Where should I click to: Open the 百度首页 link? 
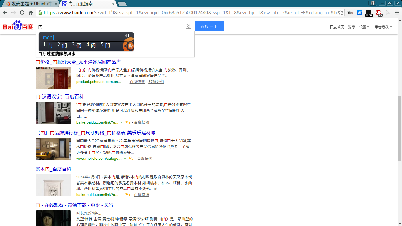[x=337, y=27]
